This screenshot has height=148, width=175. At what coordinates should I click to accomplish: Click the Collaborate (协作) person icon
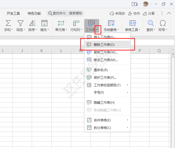[x=130, y=14]
